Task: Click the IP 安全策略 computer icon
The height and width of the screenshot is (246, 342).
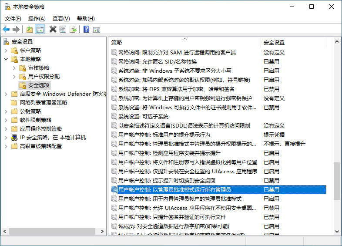Action: pos(14,138)
